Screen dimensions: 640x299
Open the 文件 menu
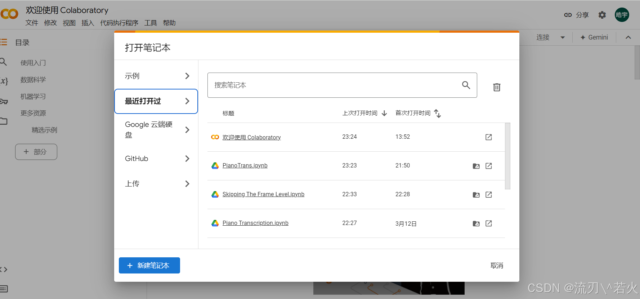(32, 23)
